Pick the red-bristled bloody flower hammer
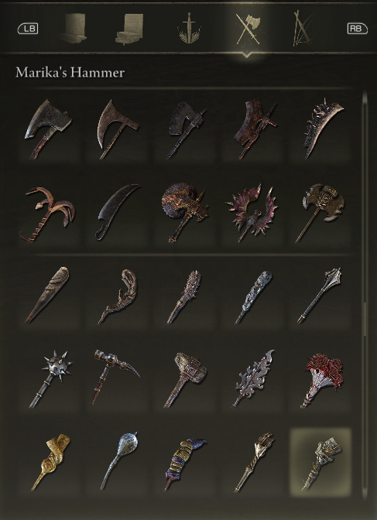Screen dimensions: 377x520 (320, 379)
